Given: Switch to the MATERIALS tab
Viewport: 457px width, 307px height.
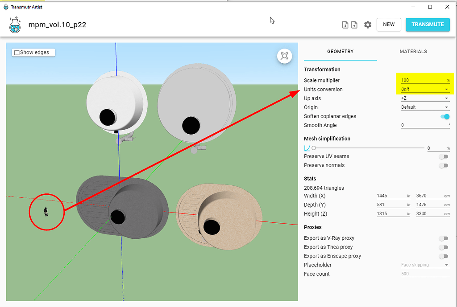Looking at the screenshot, I should [x=413, y=51].
